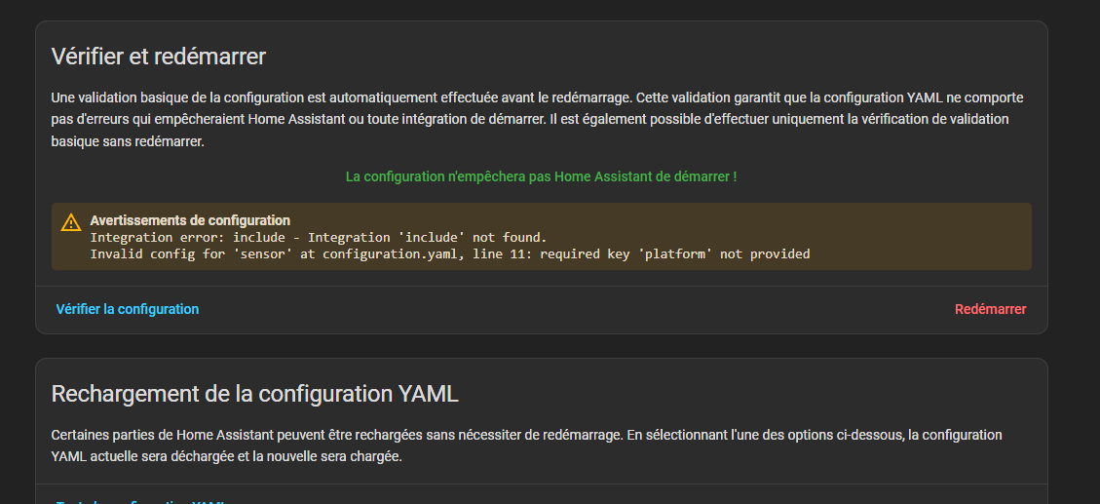Select the Avertissements de configuration title

[x=190, y=220]
